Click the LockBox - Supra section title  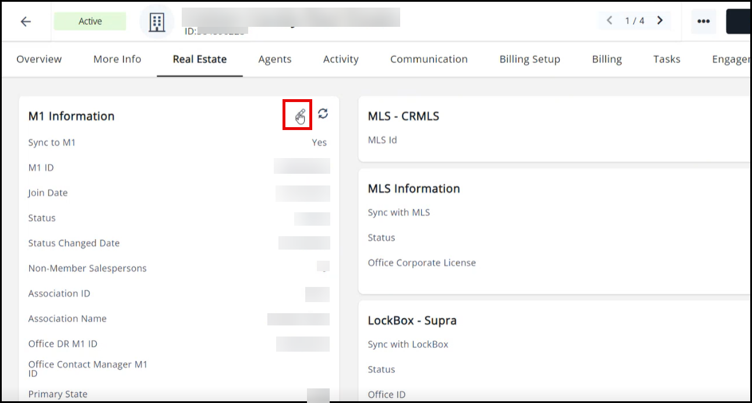(x=412, y=320)
